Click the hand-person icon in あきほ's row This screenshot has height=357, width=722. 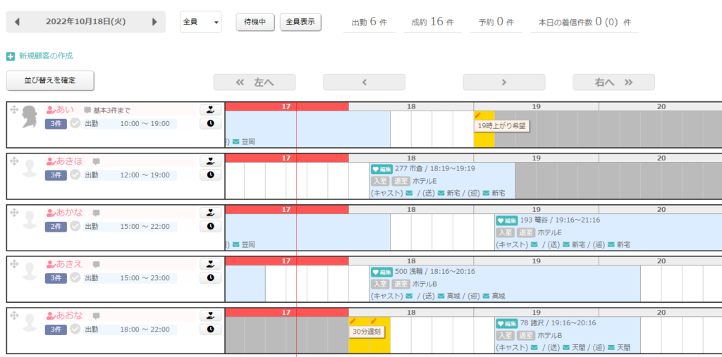(x=210, y=161)
